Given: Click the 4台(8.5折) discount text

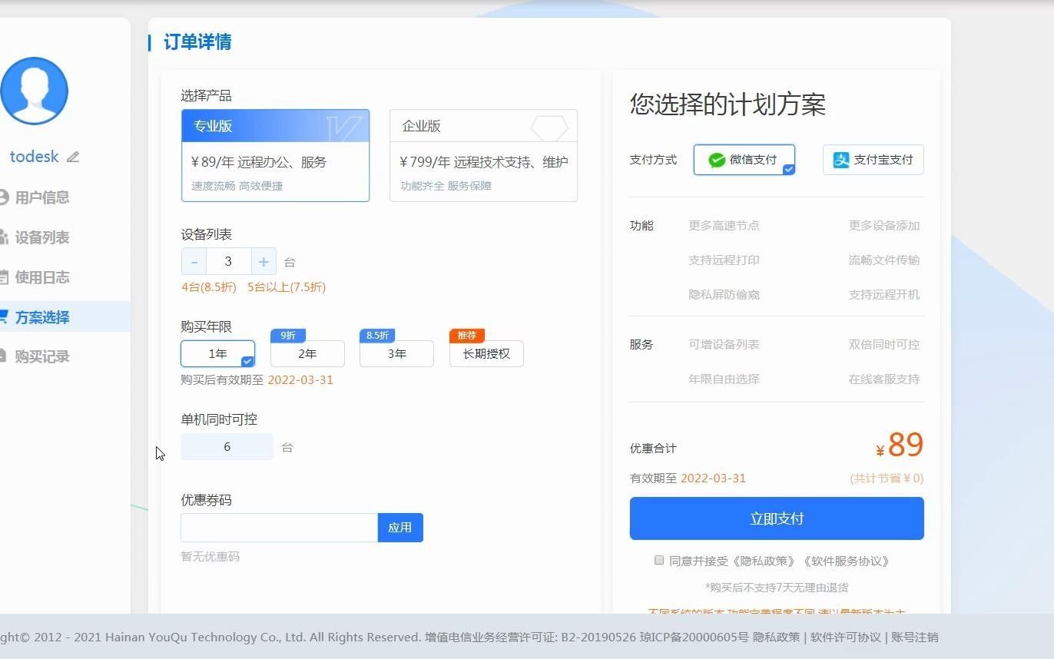Looking at the screenshot, I should (208, 287).
